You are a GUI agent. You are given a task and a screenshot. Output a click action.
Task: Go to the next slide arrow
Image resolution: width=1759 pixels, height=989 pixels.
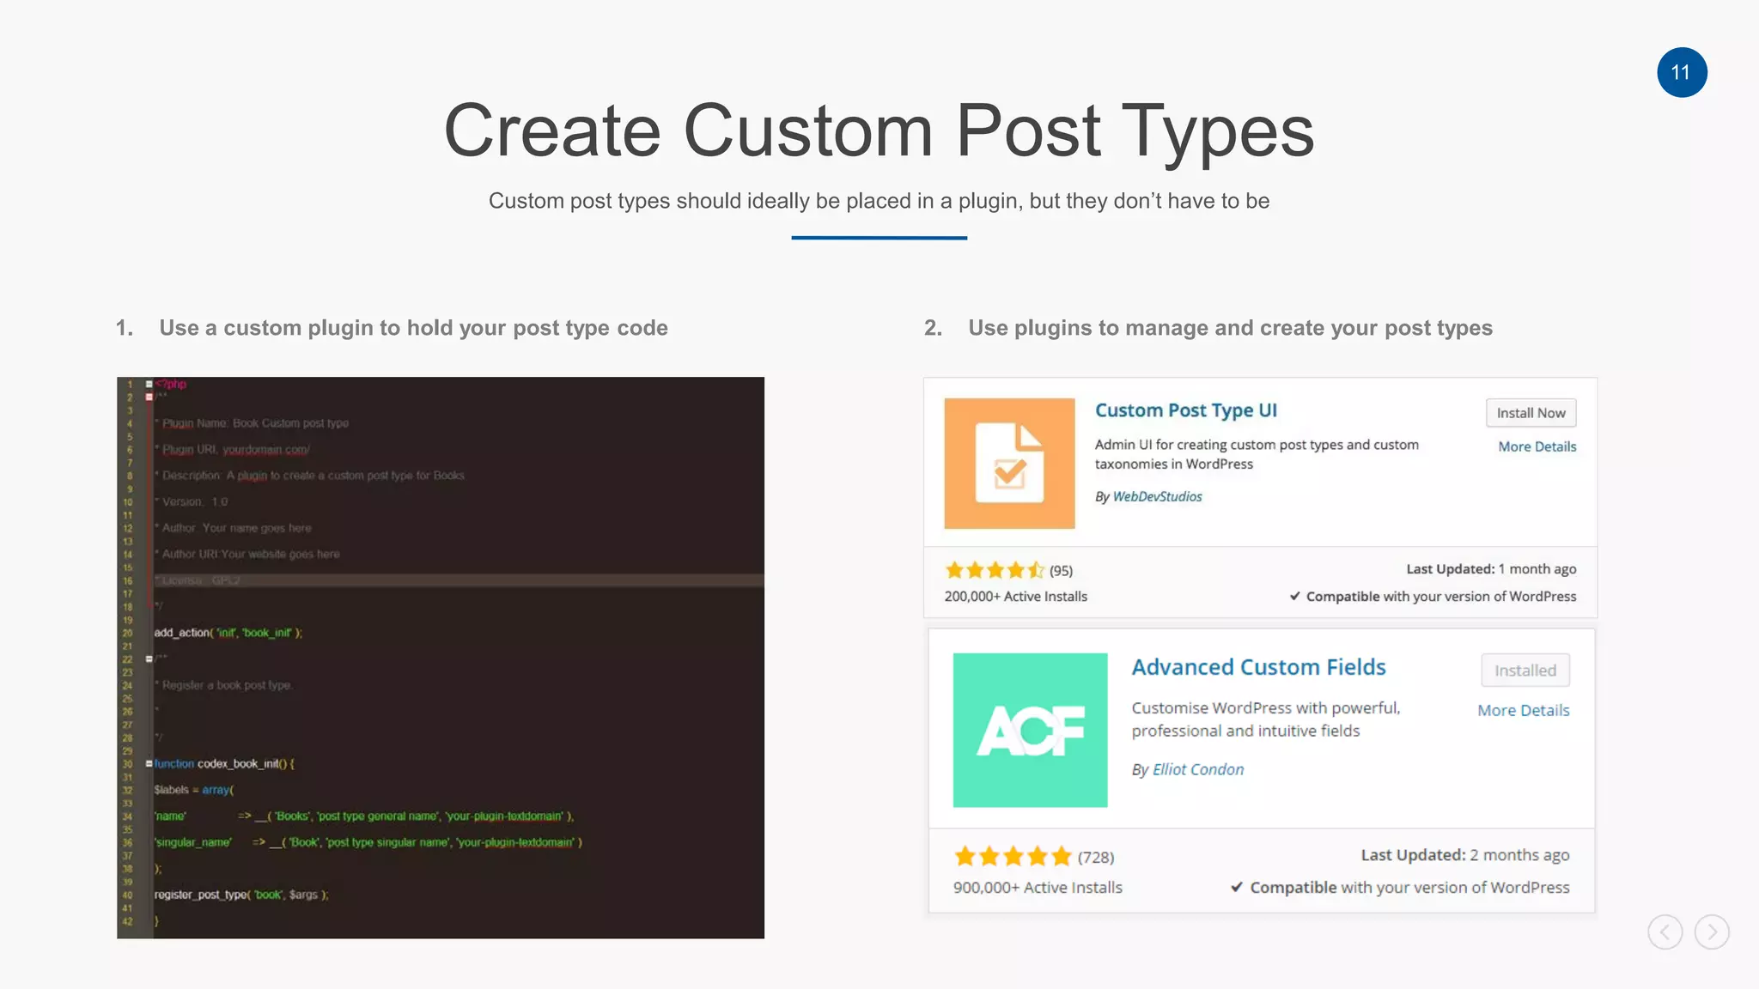(1712, 932)
